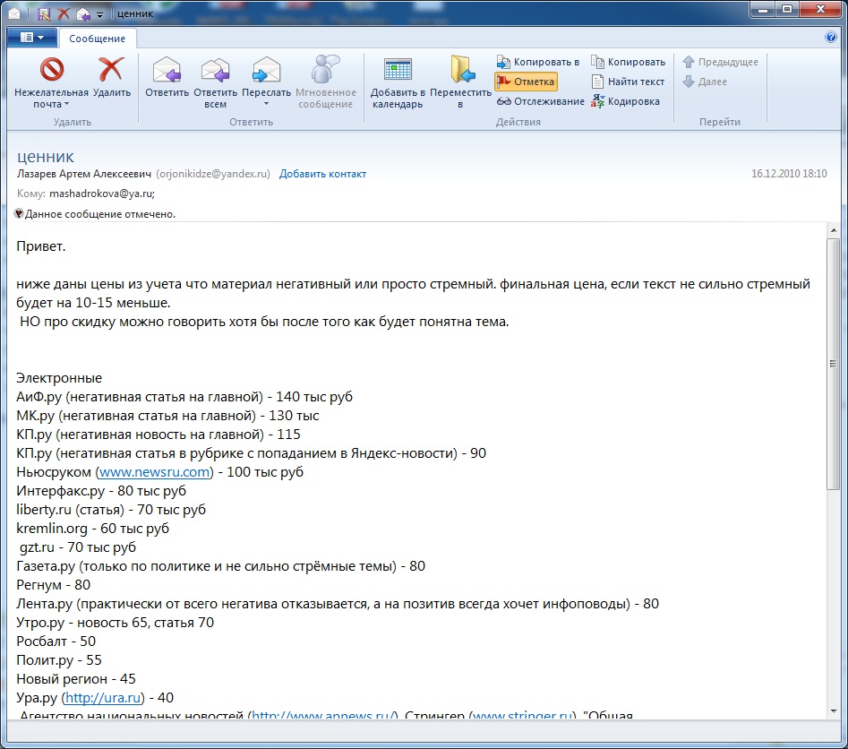Reply to the sender using Ответить
The height and width of the screenshot is (749, 848).
(167, 70)
